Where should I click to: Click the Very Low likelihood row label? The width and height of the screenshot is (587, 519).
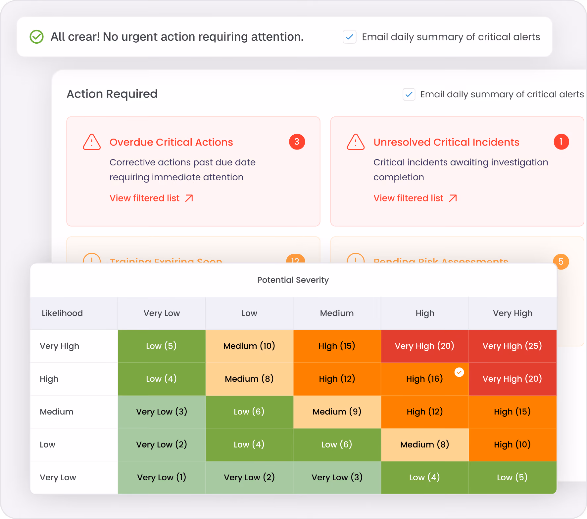[x=58, y=478]
